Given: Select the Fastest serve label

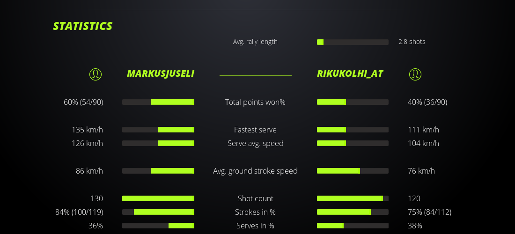Looking at the screenshot, I should point(255,130).
